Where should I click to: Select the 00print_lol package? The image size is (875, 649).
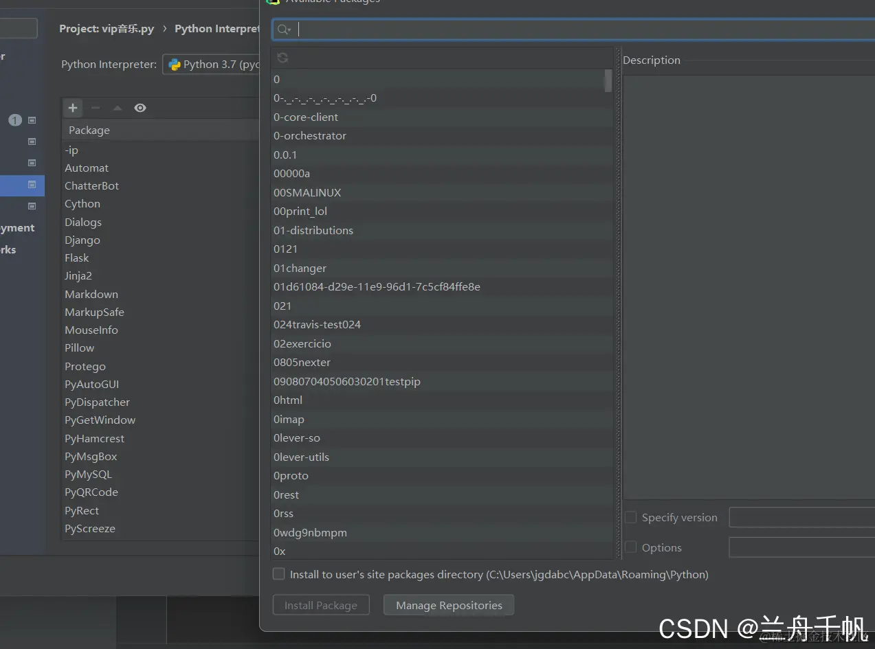442,212
